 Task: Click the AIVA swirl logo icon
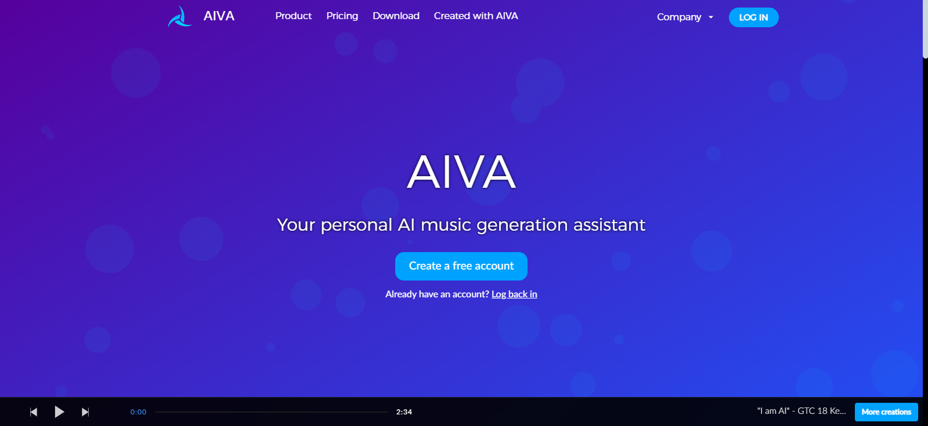[x=179, y=17]
